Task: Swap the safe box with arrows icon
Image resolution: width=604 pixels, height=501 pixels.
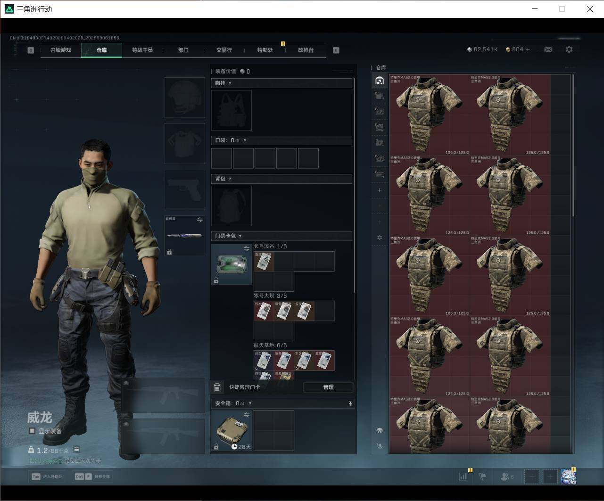Action: pyautogui.click(x=247, y=415)
